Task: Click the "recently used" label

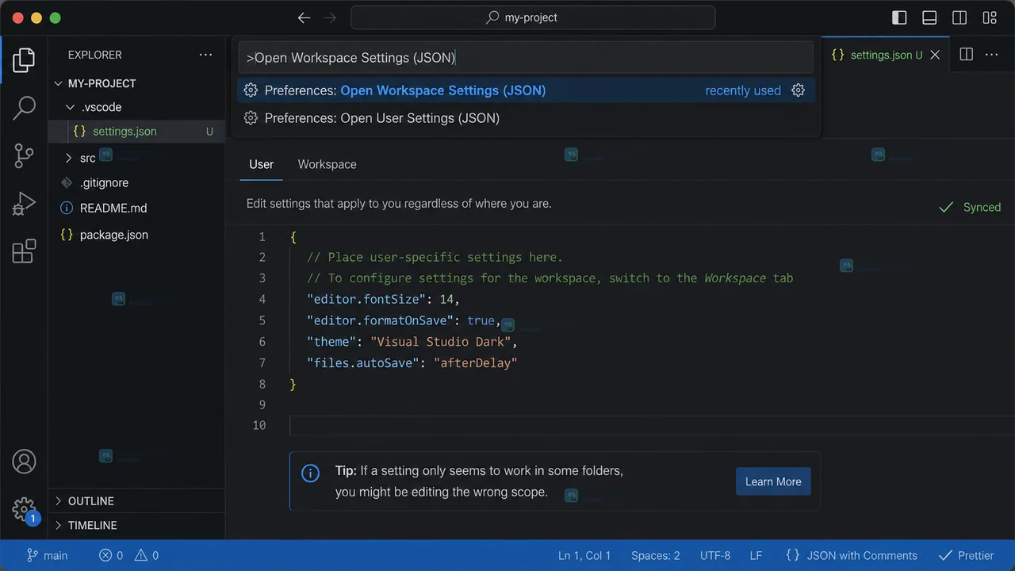Action: click(x=743, y=90)
